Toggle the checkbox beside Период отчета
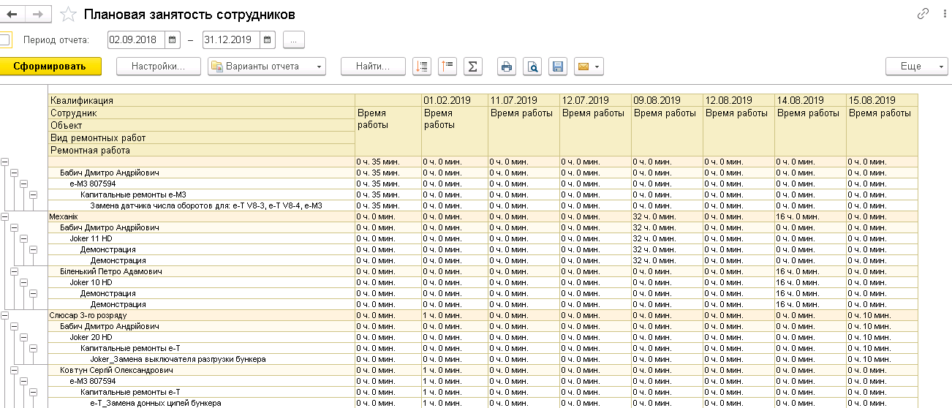Screen dimensions: 952x408 (5, 39)
